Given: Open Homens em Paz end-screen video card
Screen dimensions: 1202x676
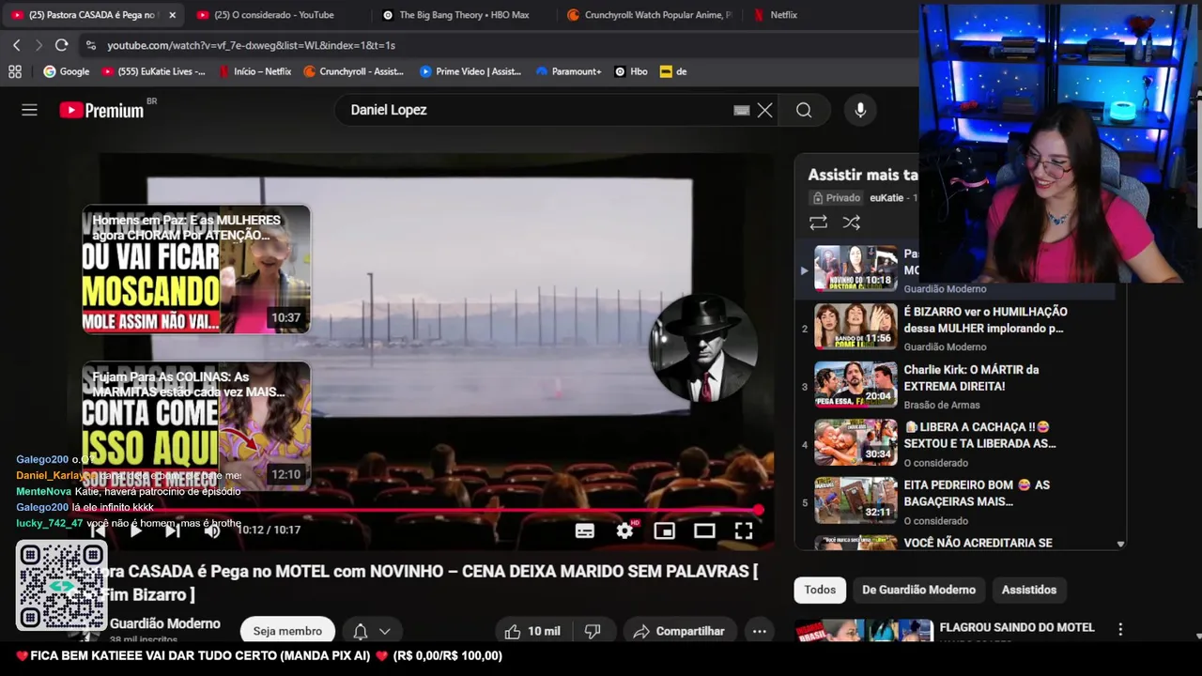Looking at the screenshot, I should 196,269.
